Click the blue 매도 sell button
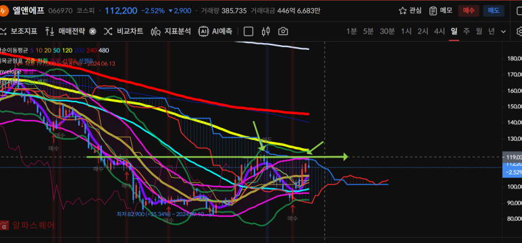The image size is (522, 243). point(494,11)
